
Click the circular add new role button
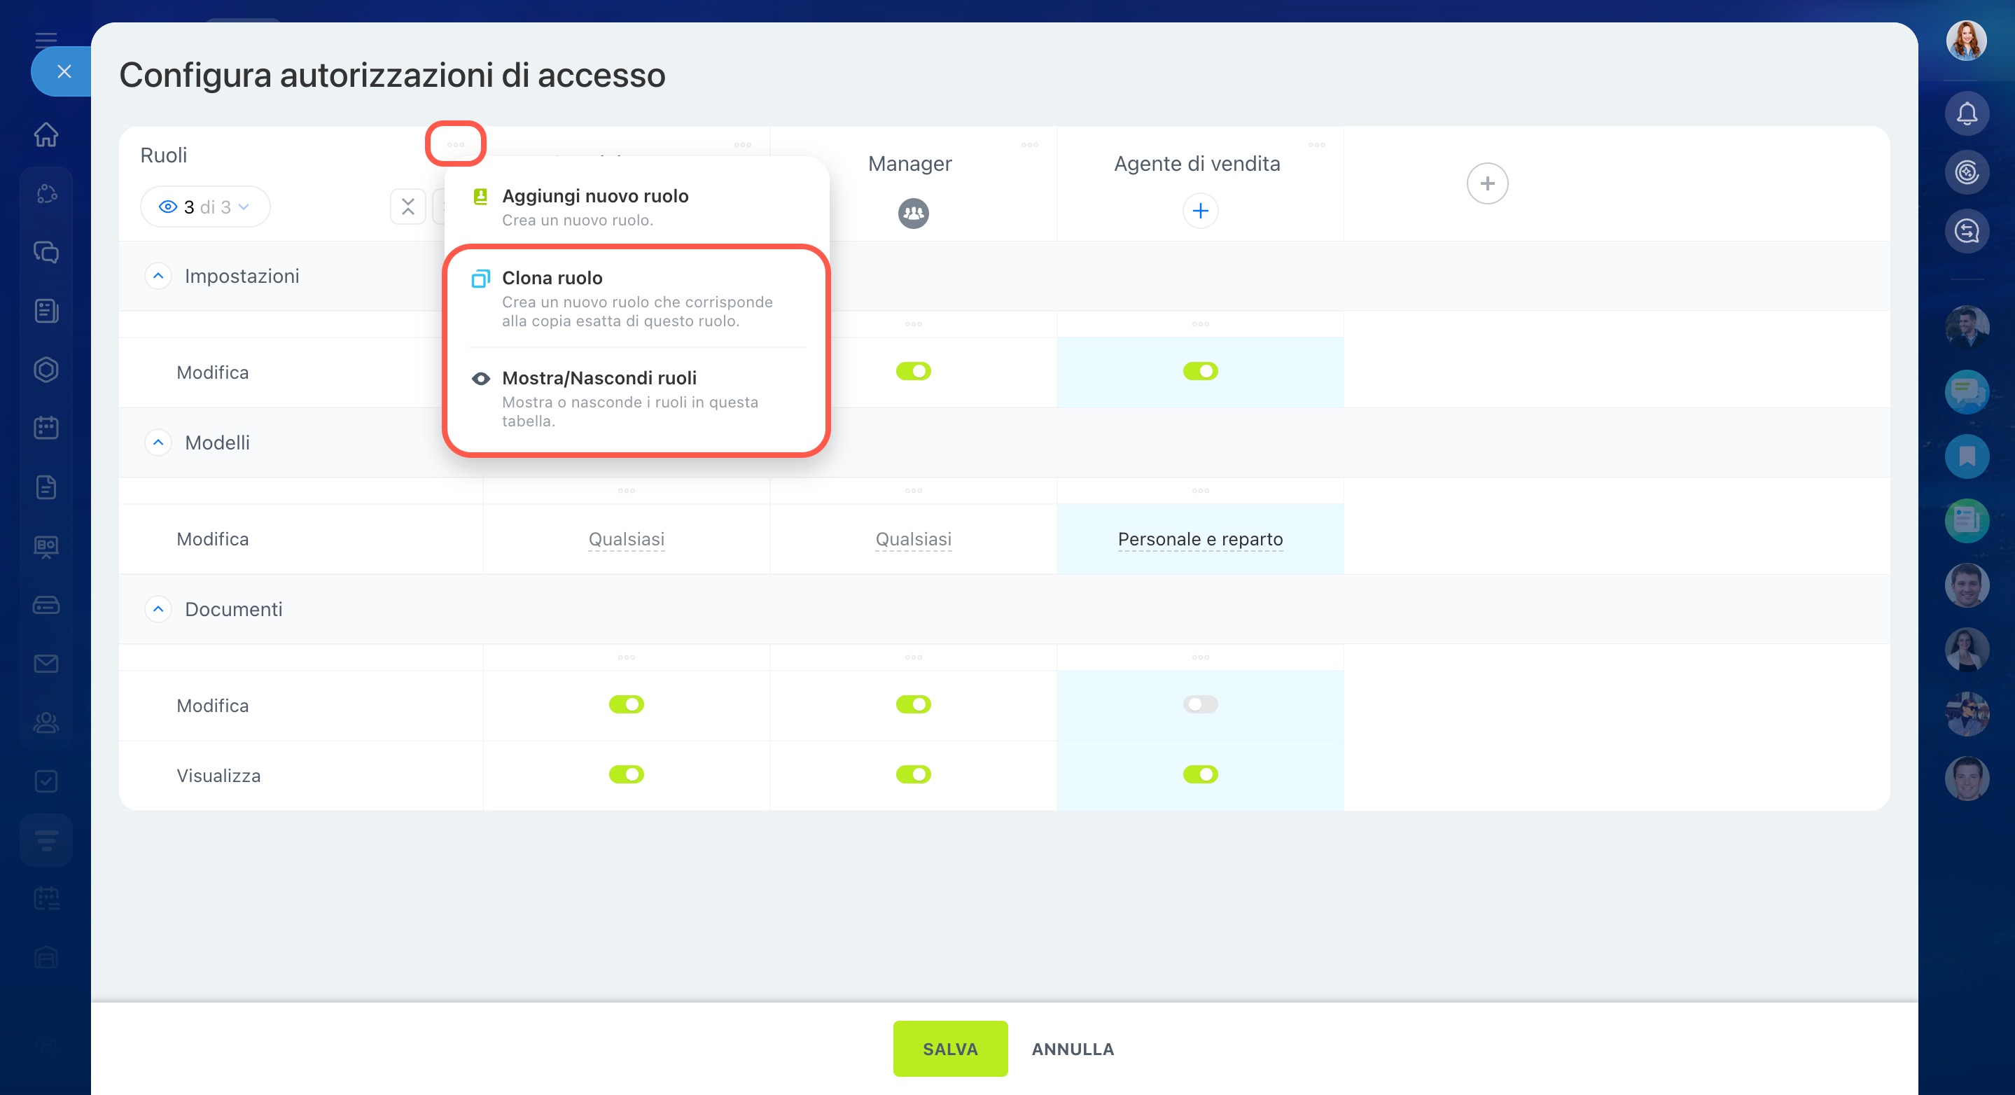(1486, 184)
